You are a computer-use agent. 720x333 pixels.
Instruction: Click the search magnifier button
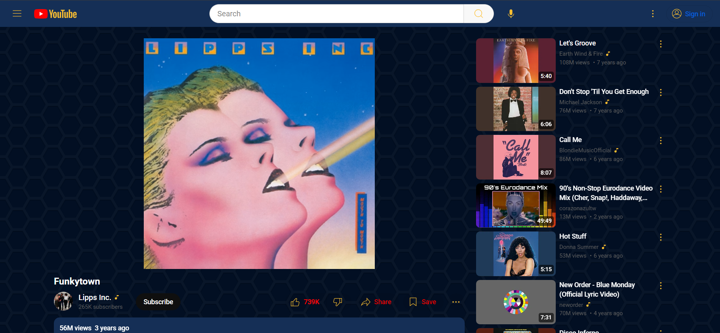tap(479, 14)
